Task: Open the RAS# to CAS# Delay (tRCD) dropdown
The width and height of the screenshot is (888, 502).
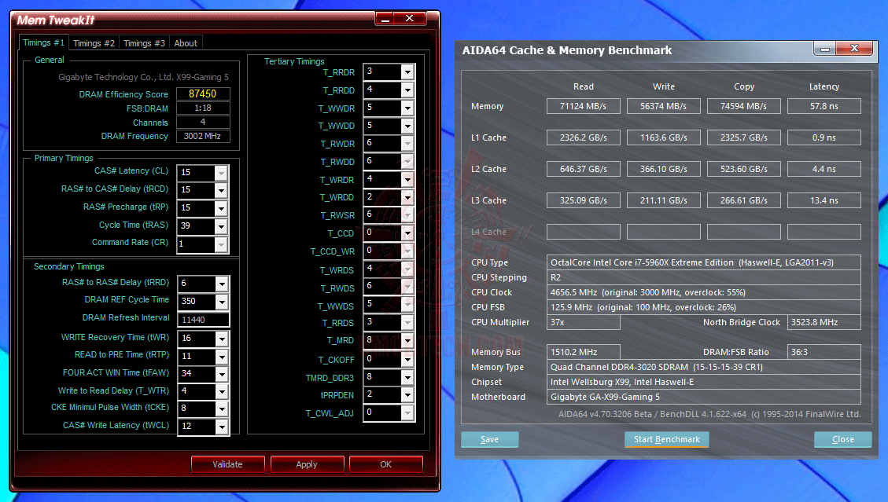Action: point(222,190)
